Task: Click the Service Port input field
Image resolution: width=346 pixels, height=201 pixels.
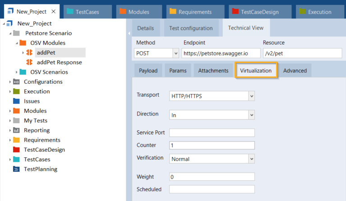Action: (x=212, y=133)
